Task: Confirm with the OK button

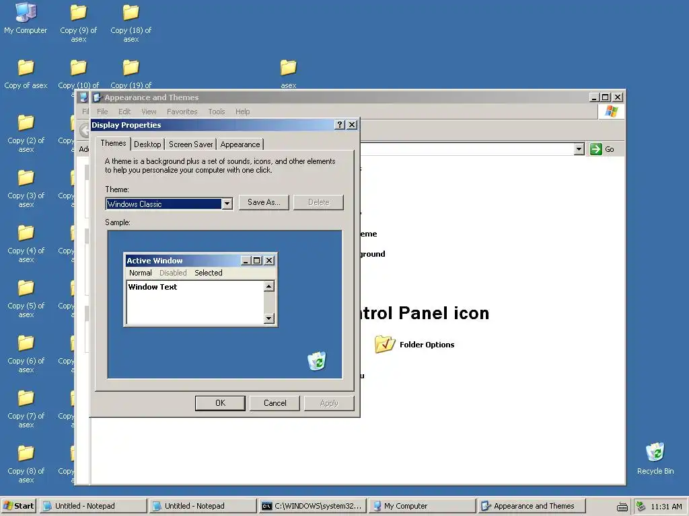Action: (220, 403)
